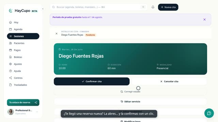Click the Presencial modality value
The height and width of the screenshot is (122, 218).
tap(162, 68)
